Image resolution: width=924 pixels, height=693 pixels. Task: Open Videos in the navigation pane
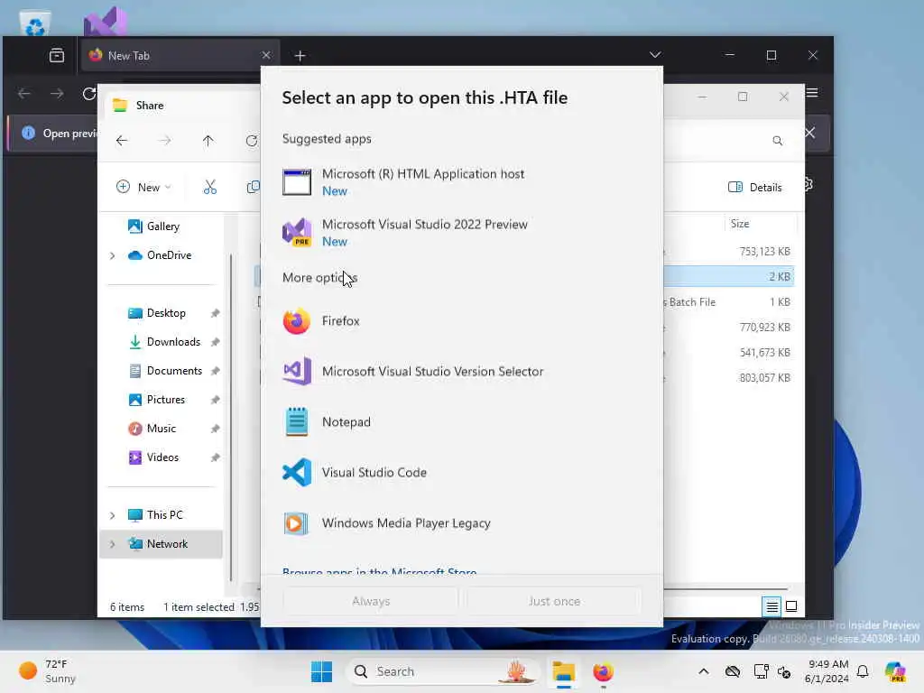click(x=153, y=457)
